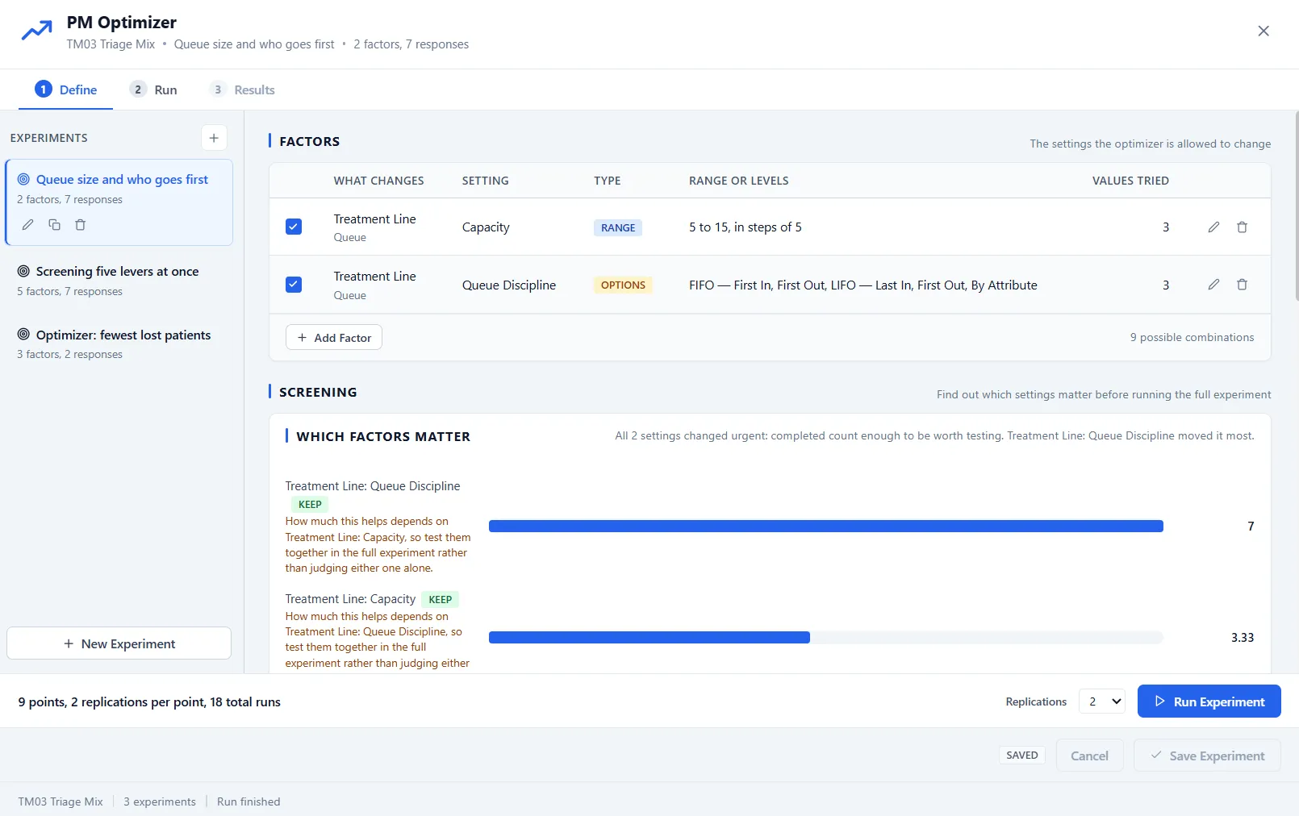Screen dimensions: 1299x816
Task: Click the main panel vertical scrollbar
Action: (1296, 206)
